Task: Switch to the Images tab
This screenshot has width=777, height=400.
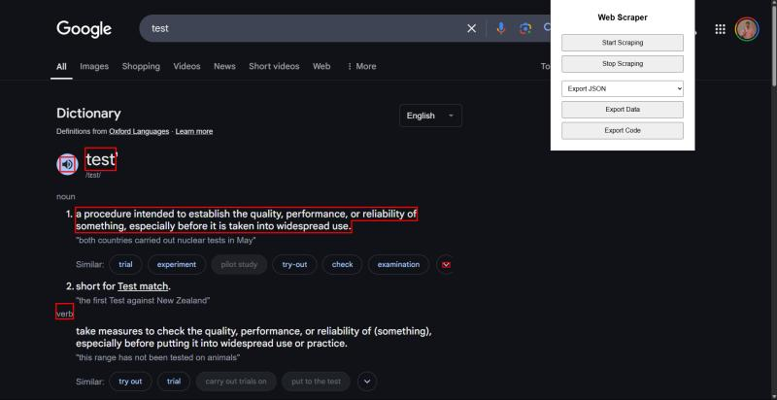Action: click(x=94, y=66)
